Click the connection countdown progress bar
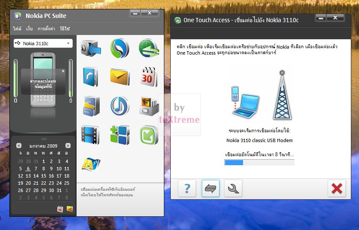This screenshot has width=359, height=230. 259,163
